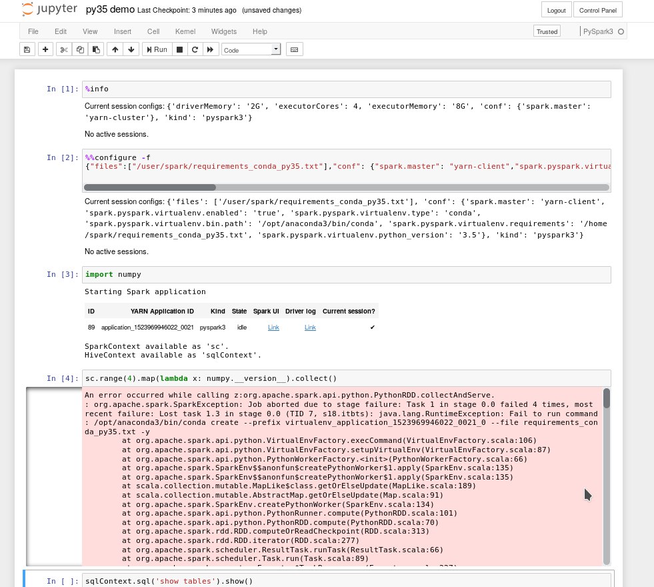Screen dimensions: 654x587
Task: Open the Driver log Link
Action: tap(310, 328)
